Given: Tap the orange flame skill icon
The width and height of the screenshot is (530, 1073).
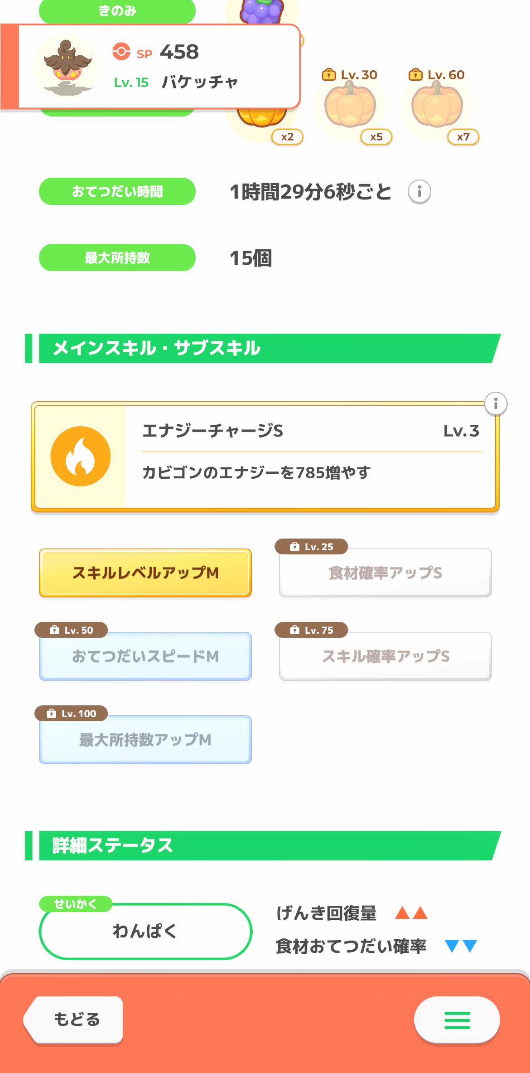Looking at the screenshot, I should pos(81,456).
